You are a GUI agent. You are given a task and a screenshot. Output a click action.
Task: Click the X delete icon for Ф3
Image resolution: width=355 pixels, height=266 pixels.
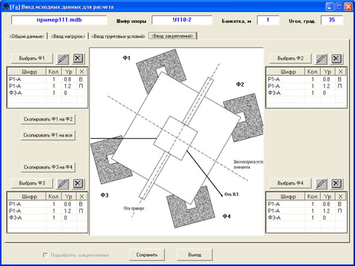click(78, 184)
